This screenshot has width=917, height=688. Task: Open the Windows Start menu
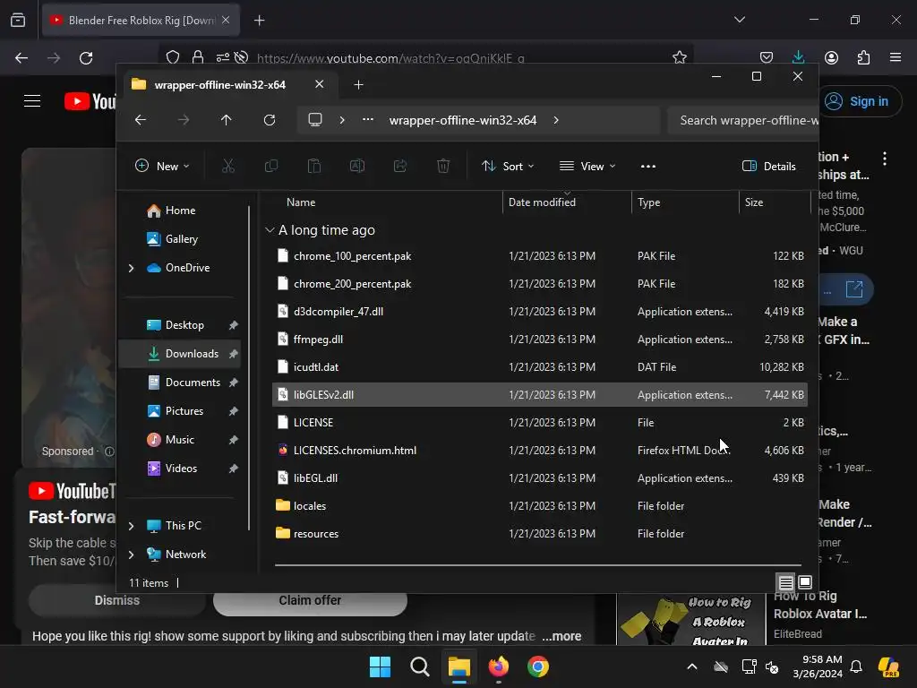380,666
